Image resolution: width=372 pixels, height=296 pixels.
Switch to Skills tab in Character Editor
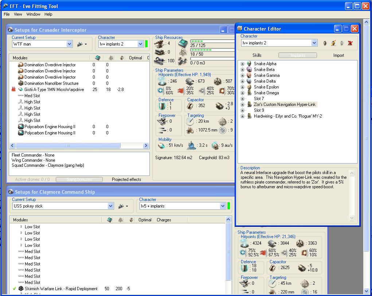pyautogui.click(x=257, y=55)
